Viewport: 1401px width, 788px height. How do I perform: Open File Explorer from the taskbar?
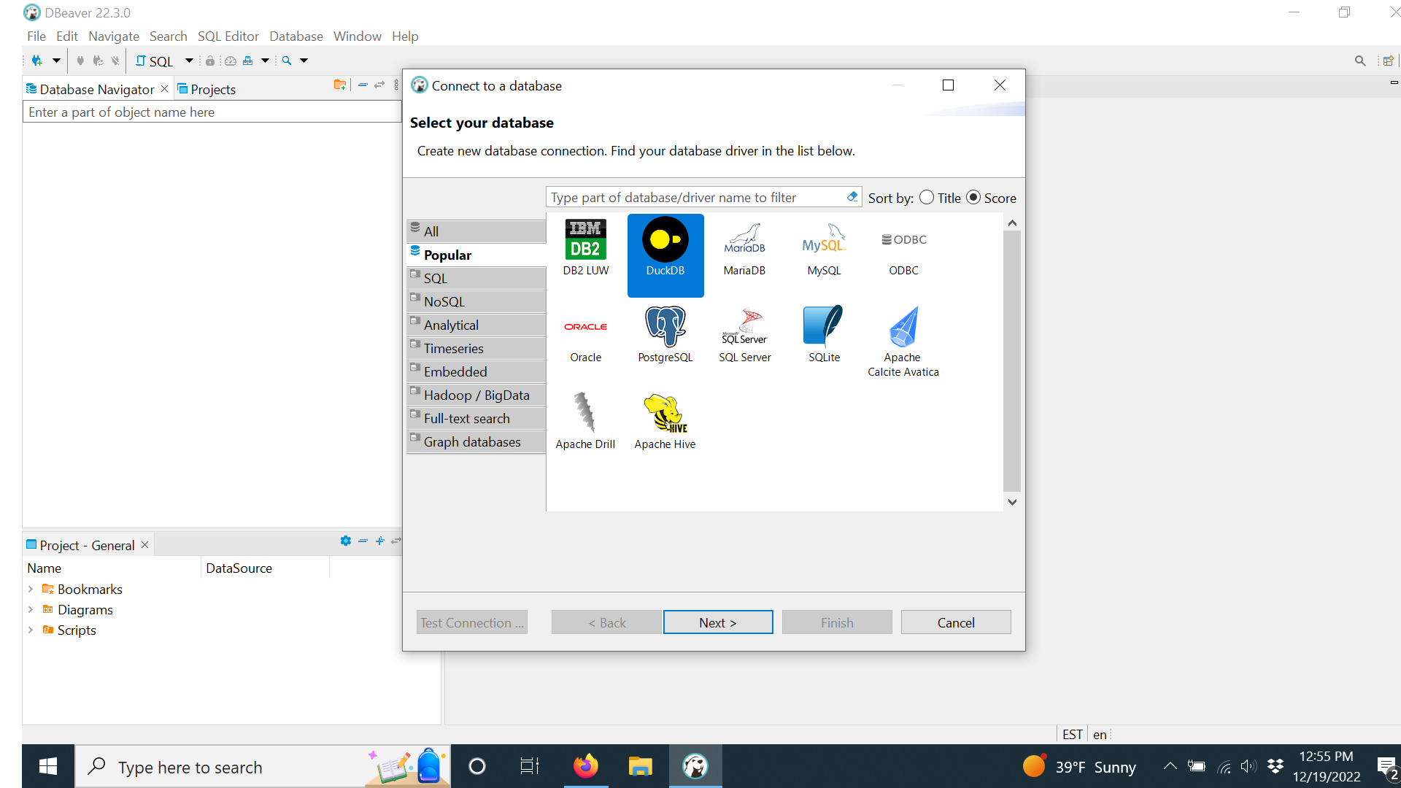click(x=640, y=766)
